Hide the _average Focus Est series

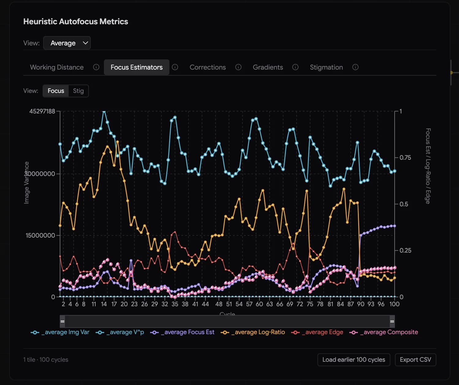pyautogui.click(x=154, y=332)
